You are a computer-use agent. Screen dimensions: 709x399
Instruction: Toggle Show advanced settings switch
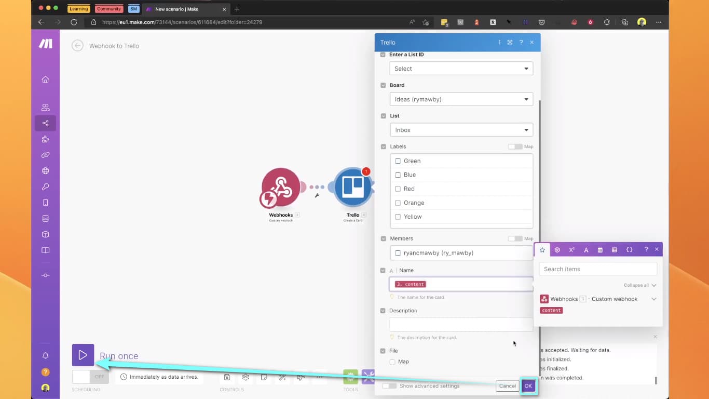point(389,386)
